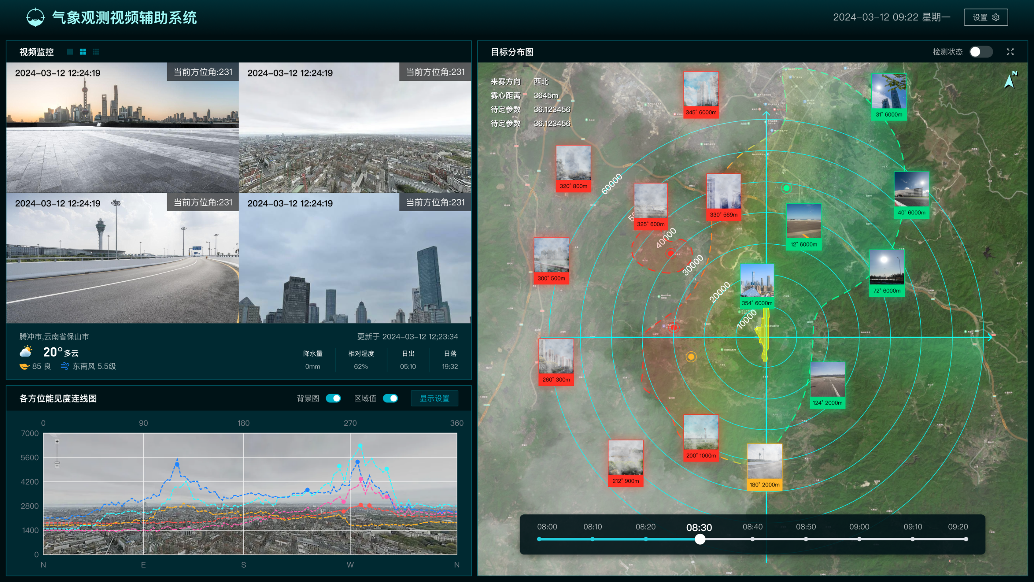The width and height of the screenshot is (1034, 582).
Task: Open the 200° 1000m target thumbnail
Action: [701, 438]
